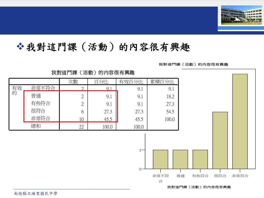This screenshot has height=198, width=264.
Task: Click the 非常符合 row label in table
Action: tap(40, 119)
